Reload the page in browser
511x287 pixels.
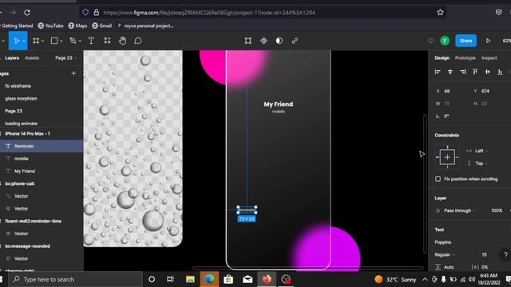[27, 13]
